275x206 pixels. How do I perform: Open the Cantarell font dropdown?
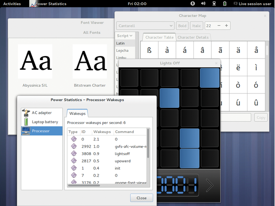tap(146, 26)
